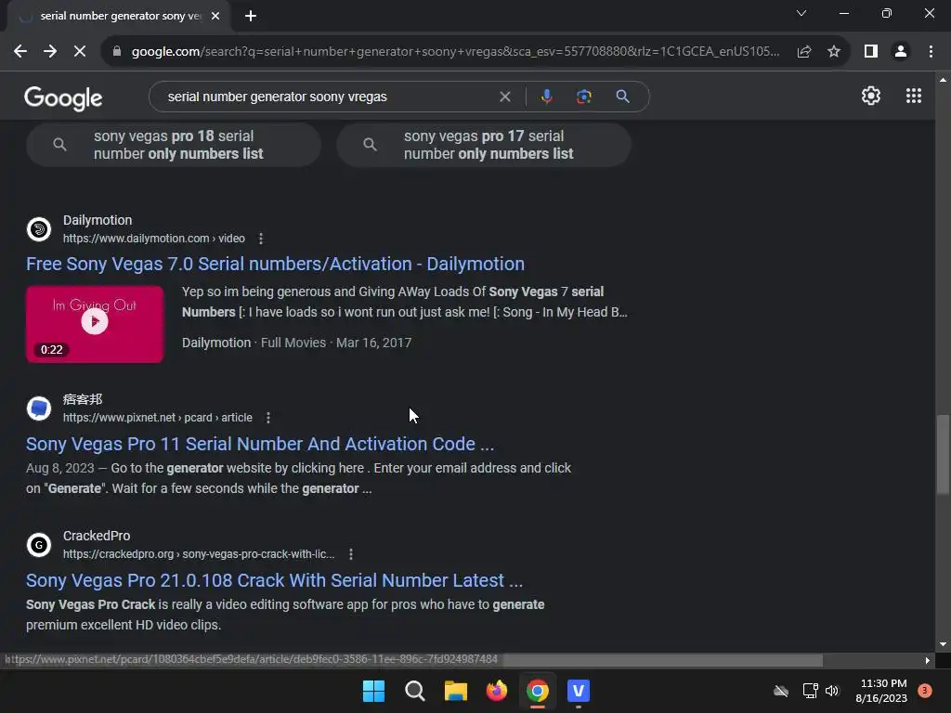The image size is (951, 713).
Task: Click the cloud sync tray icon
Action: (x=781, y=691)
